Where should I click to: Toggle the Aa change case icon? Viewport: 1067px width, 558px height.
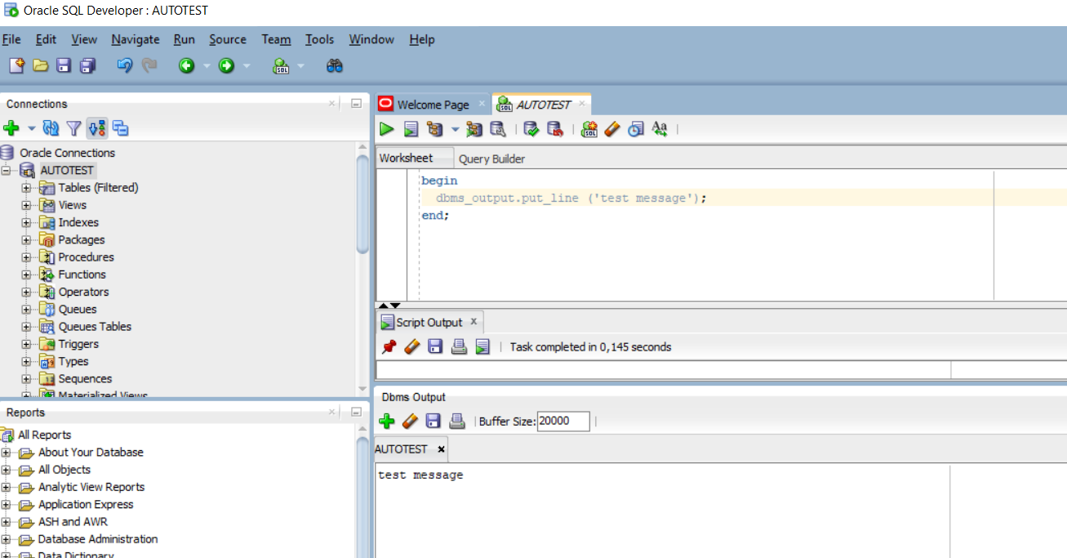coord(660,129)
